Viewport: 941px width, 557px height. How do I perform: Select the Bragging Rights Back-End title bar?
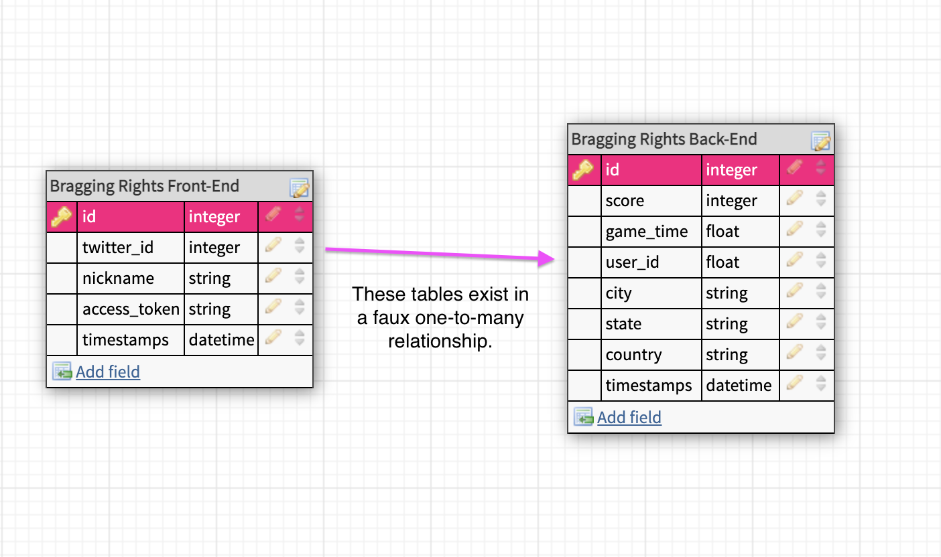click(x=701, y=139)
